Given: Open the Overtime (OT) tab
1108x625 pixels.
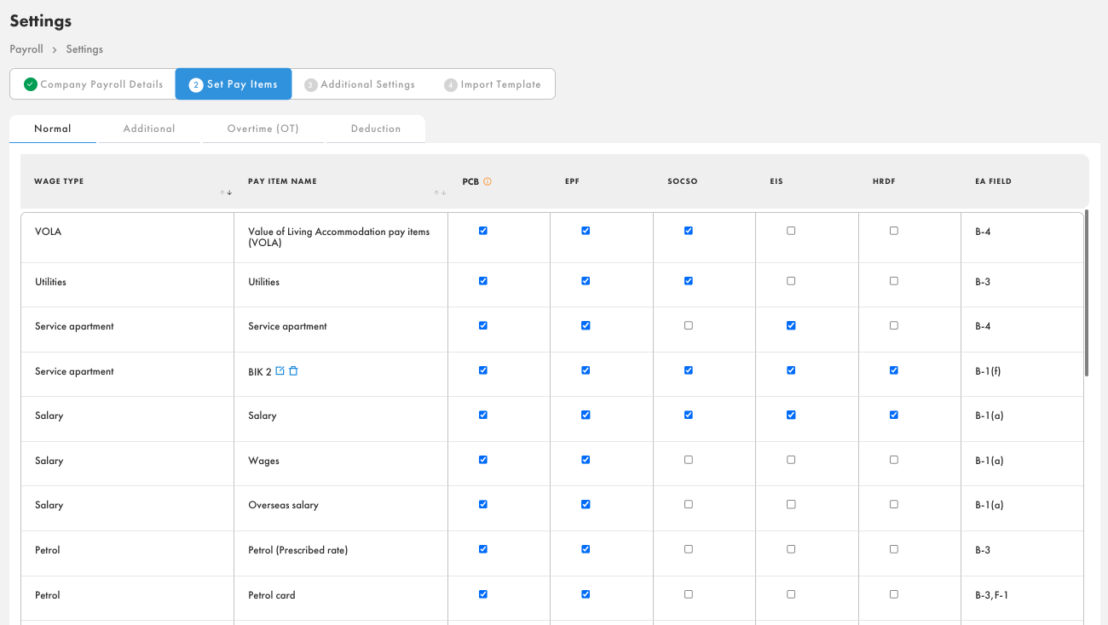Looking at the screenshot, I should point(263,129).
